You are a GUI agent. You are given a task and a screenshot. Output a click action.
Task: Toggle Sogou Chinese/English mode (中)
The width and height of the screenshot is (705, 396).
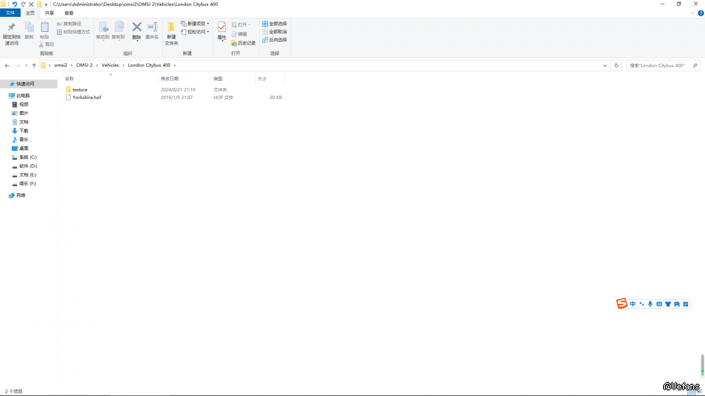coord(633,304)
